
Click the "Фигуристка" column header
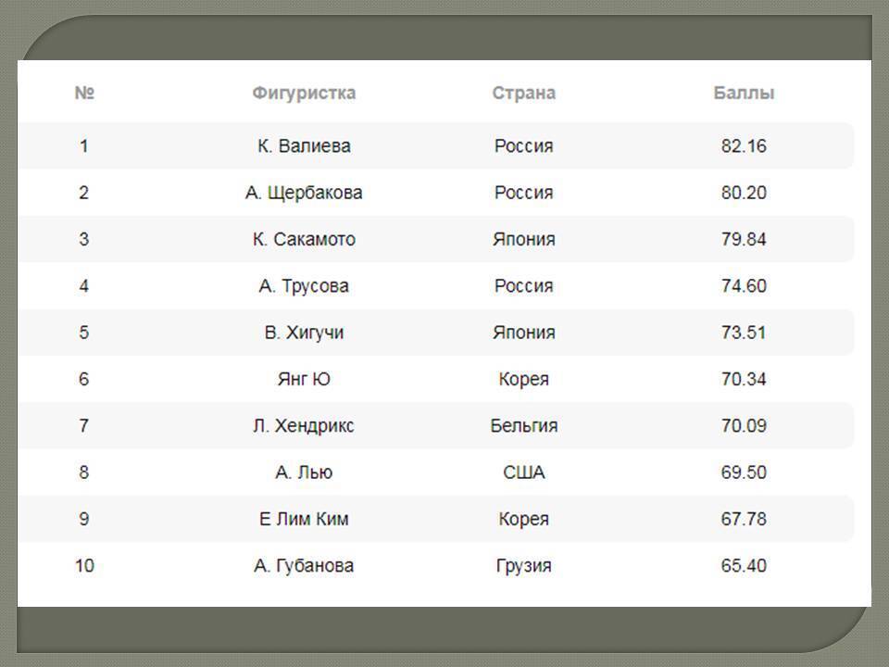click(304, 94)
